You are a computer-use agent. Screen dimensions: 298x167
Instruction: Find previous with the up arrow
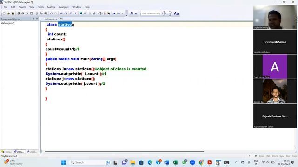point(170,13)
